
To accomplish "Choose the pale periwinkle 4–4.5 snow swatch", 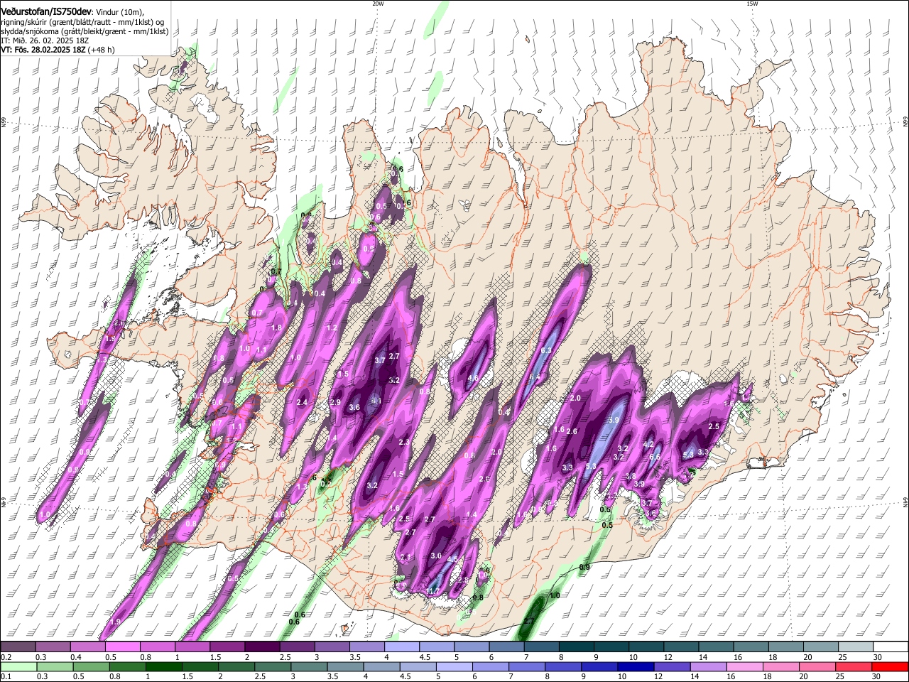I will tap(402, 647).
